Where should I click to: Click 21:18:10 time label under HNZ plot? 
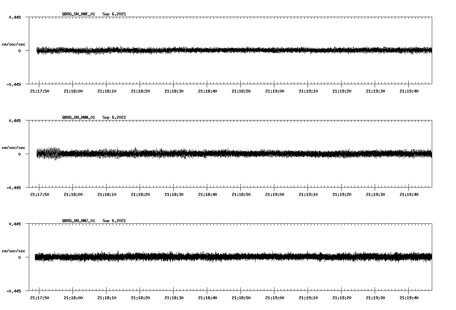[x=107, y=298]
